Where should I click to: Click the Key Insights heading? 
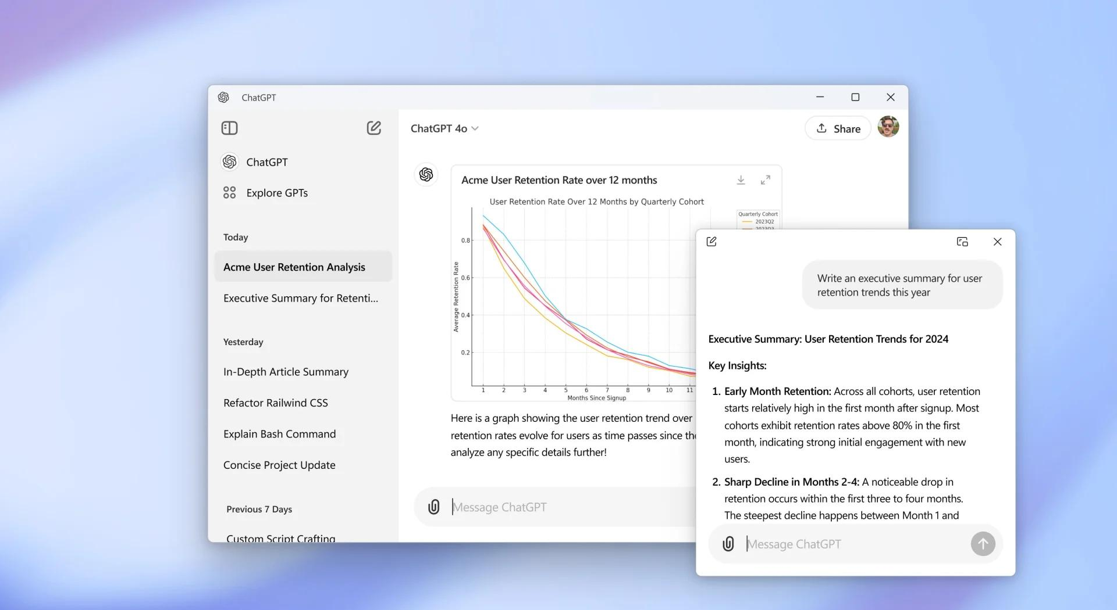pyautogui.click(x=737, y=365)
